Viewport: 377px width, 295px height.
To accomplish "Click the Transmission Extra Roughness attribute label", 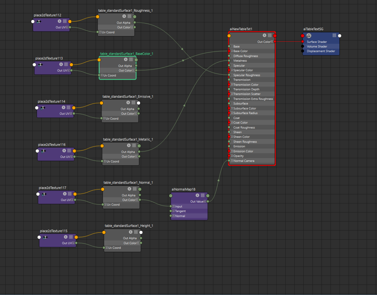I will tap(253, 99).
